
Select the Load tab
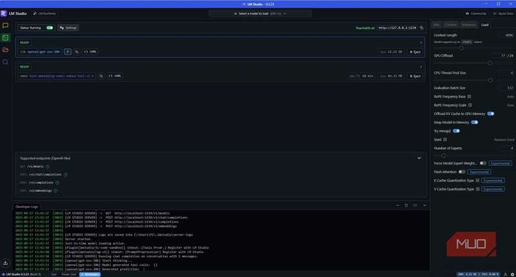pos(484,25)
